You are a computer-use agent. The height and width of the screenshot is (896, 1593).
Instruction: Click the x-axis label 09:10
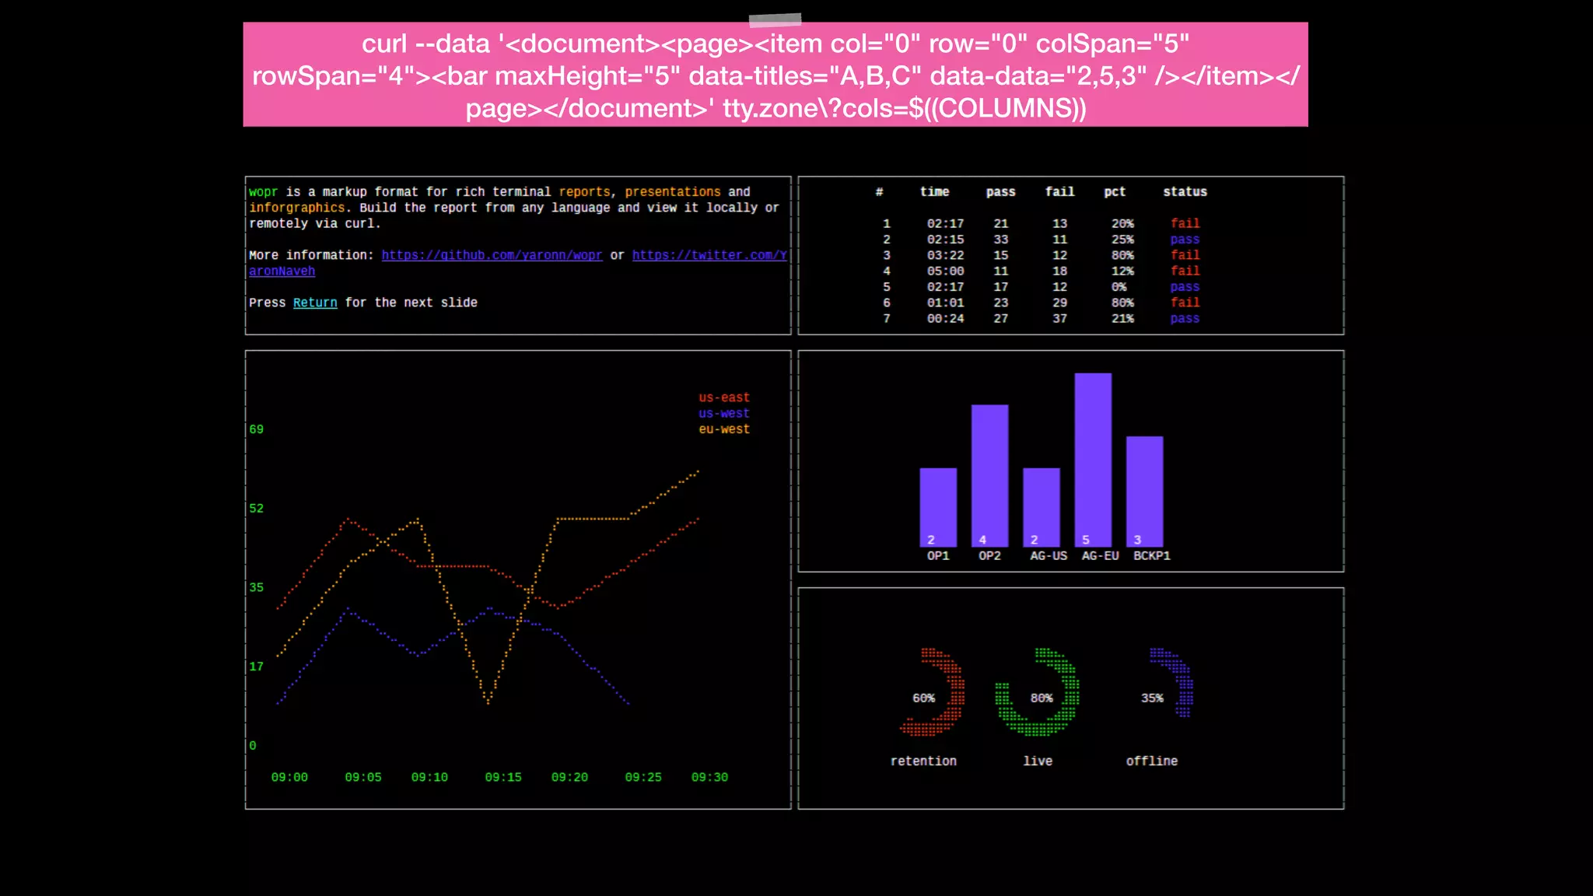coord(429,778)
